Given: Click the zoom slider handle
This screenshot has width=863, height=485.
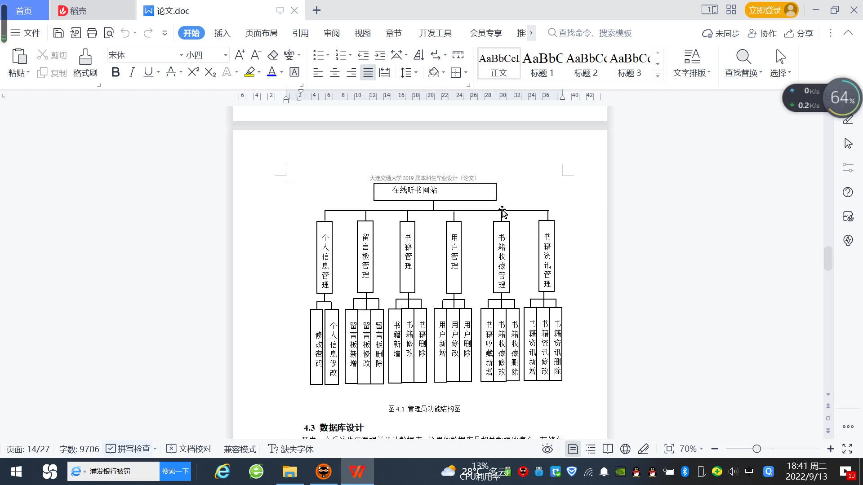Looking at the screenshot, I should (x=756, y=449).
